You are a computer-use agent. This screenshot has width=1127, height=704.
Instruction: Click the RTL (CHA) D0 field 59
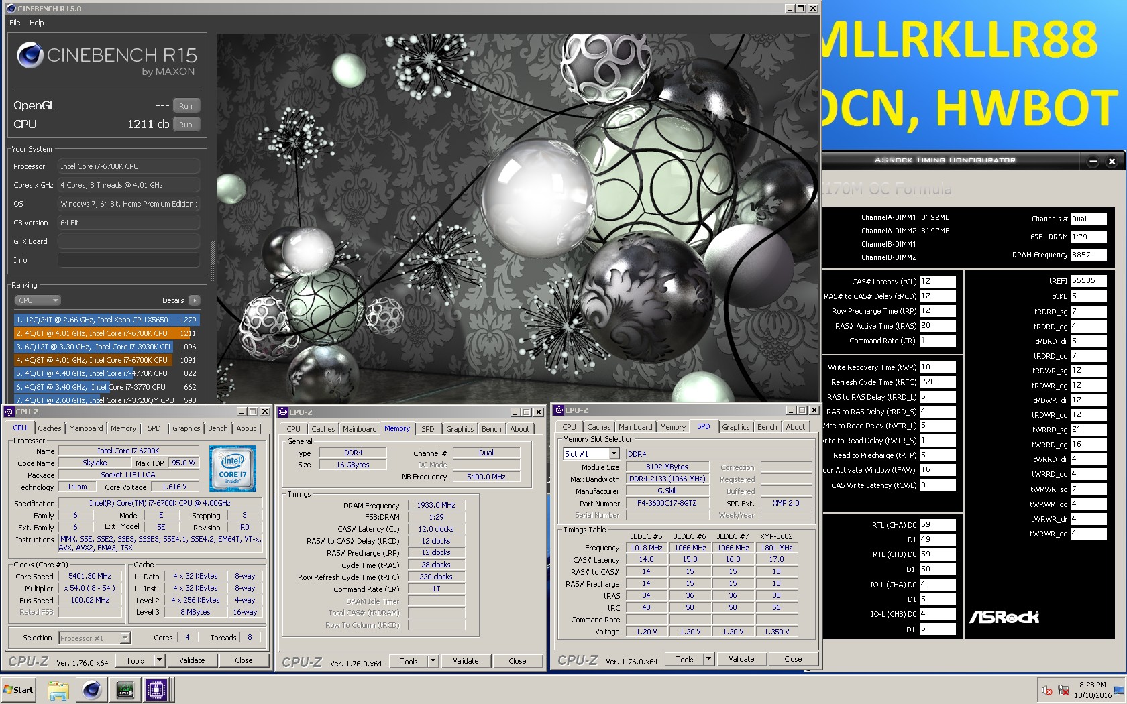[937, 525]
